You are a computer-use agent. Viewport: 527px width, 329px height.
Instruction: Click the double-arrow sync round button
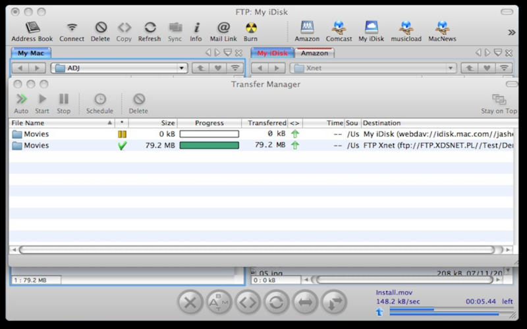click(x=305, y=303)
